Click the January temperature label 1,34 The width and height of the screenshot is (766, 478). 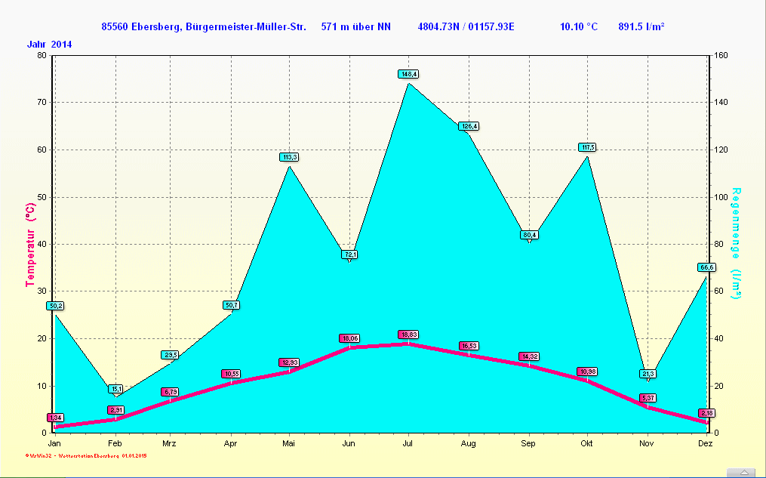pos(55,418)
